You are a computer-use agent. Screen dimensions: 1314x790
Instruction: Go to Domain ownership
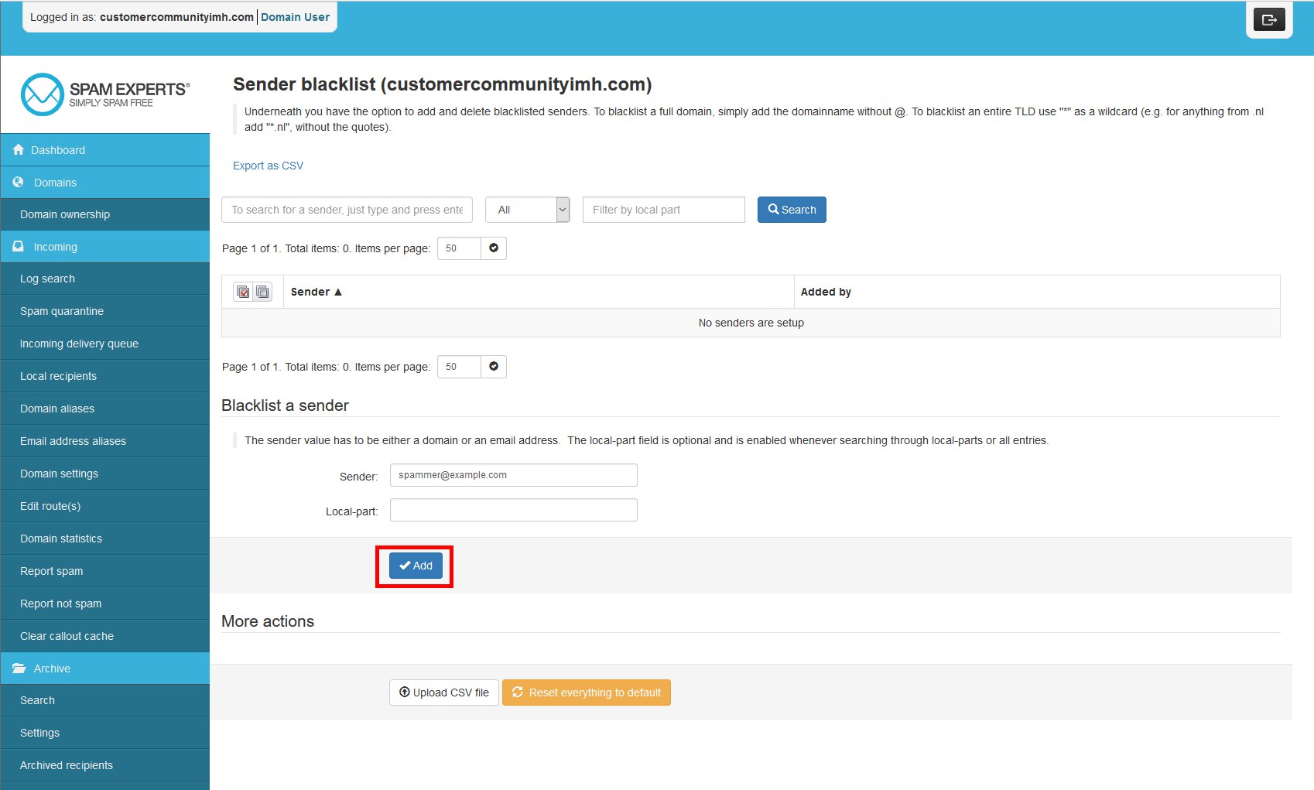105,214
